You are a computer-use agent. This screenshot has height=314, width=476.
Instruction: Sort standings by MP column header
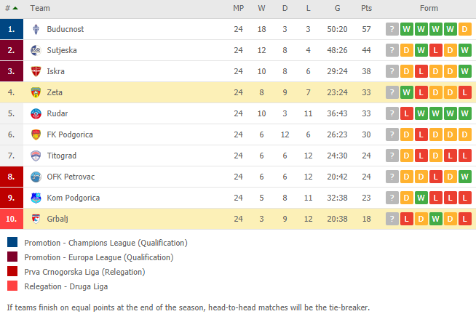[238, 8]
